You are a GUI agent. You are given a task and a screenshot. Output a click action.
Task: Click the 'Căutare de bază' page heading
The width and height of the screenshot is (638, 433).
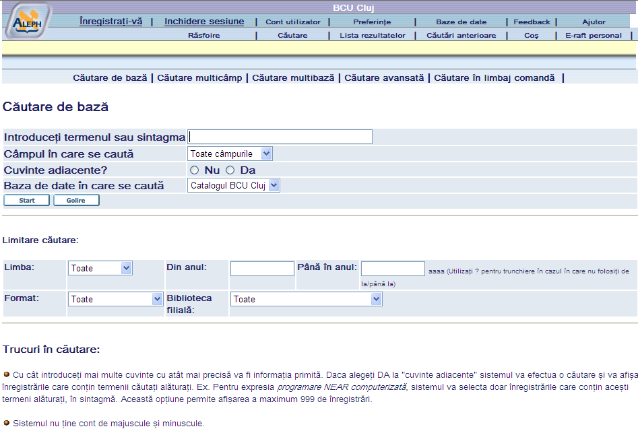(x=56, y=106)
